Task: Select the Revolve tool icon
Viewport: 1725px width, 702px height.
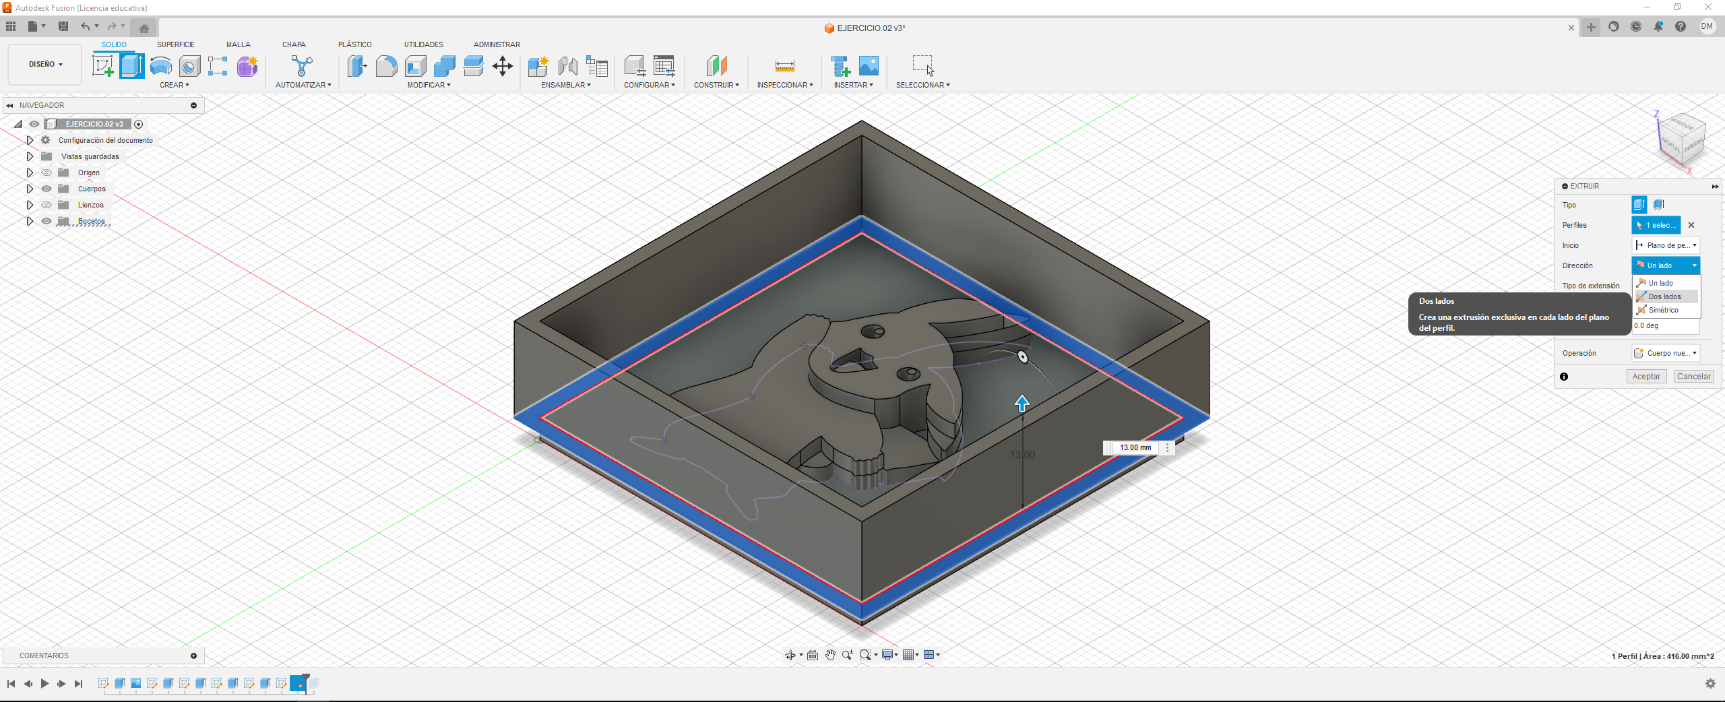Action: [161, 66]
